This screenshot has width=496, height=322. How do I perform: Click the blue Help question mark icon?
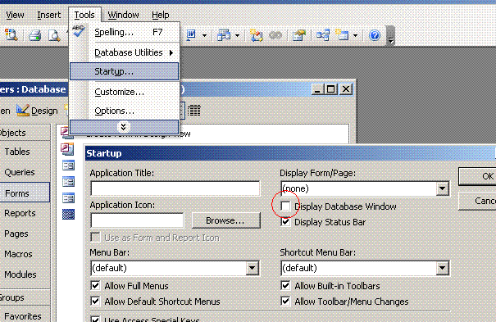375,35
